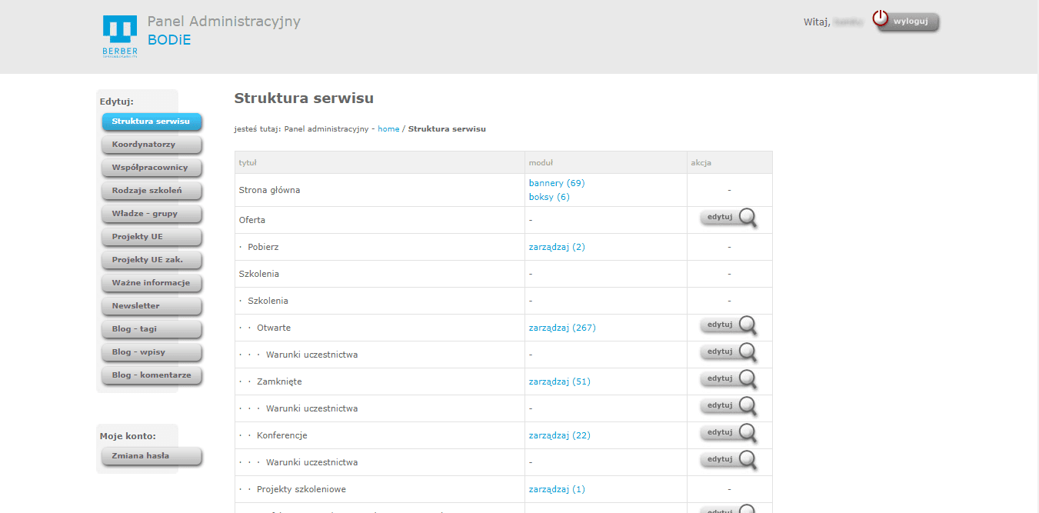Click magnifier edit icon for Zamknięte row
The image size is (1039, 513).
747,379
